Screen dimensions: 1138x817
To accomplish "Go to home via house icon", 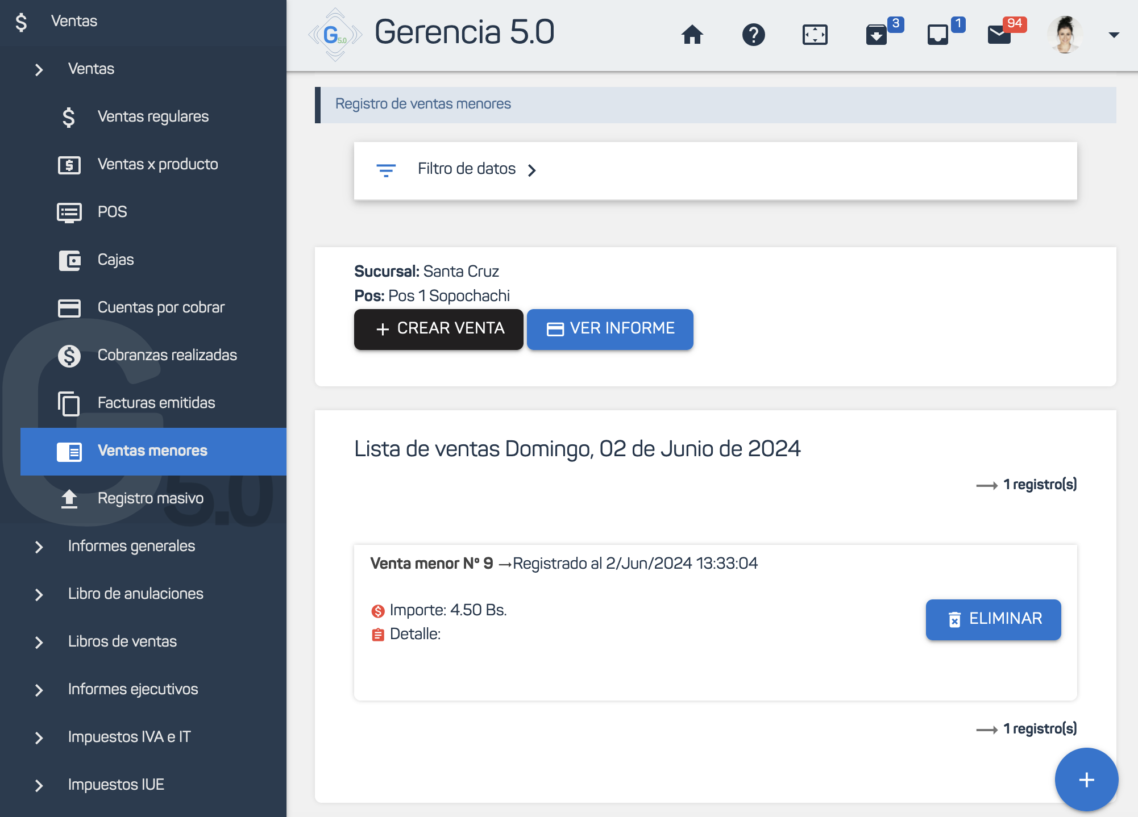I will tap(692, 35).
